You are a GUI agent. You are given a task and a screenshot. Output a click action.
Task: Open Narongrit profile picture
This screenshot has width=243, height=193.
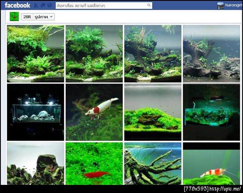click(220, 5)
